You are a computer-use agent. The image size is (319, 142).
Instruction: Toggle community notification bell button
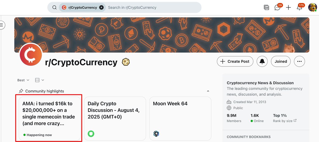click(262, 61)
